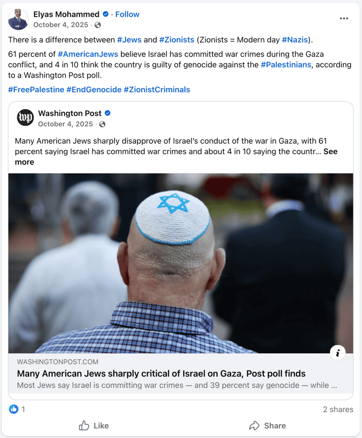Open the #AmericanJews hashtag link
Image resolution: width=362 pixels, height=438 pixels.
tap(88, 54)
